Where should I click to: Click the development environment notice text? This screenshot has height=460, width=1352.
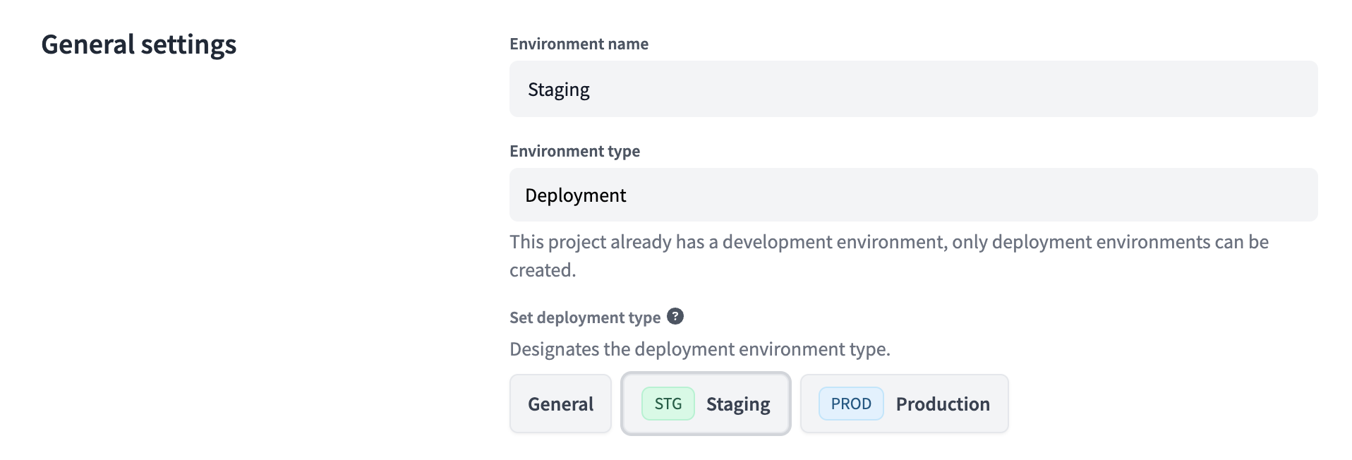coord(888,242)
